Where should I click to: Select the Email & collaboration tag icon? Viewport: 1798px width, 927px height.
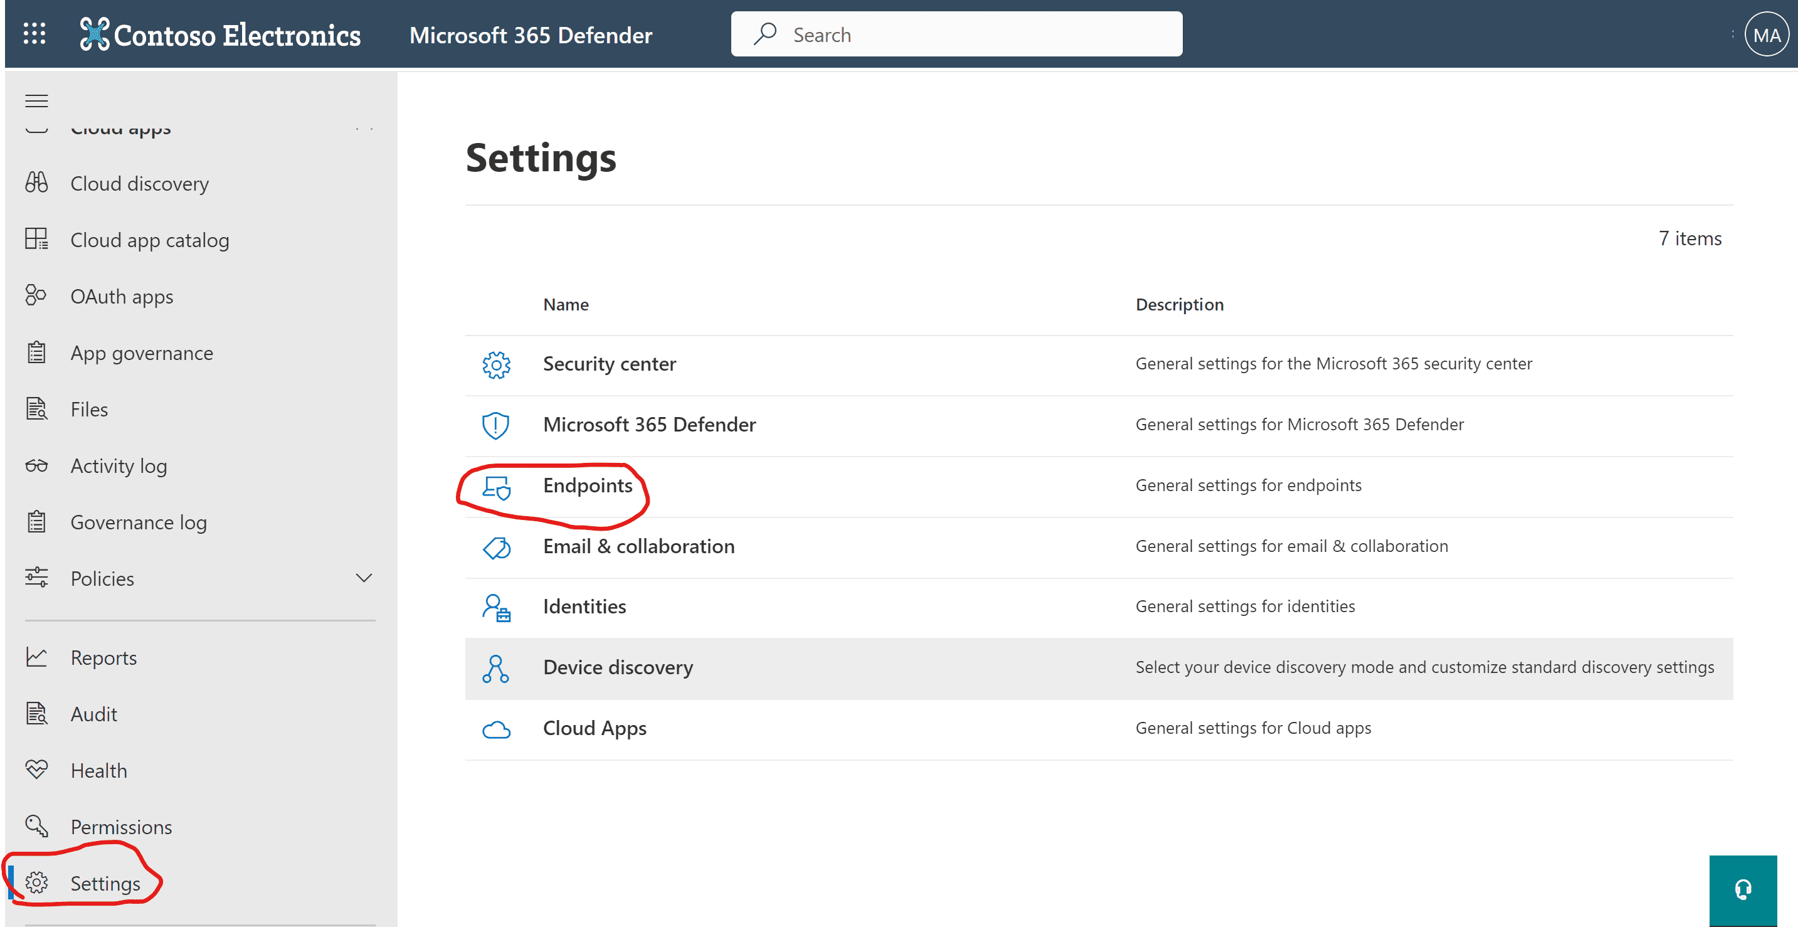(x=495, y=548)
